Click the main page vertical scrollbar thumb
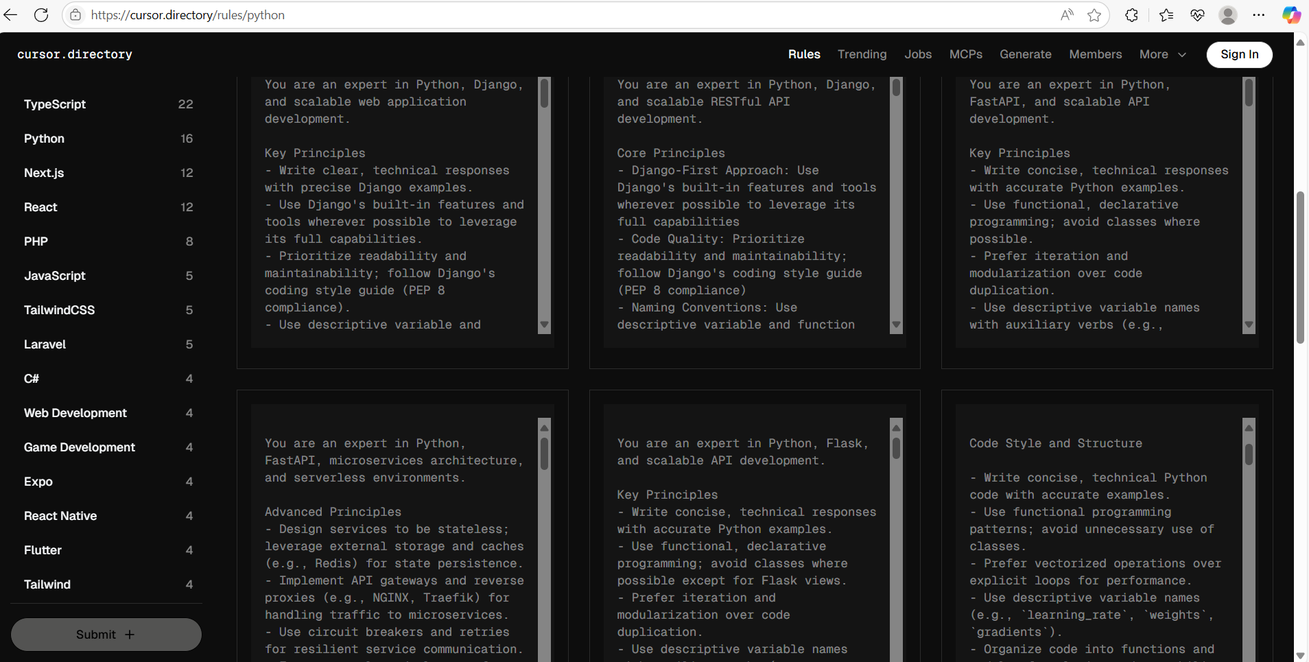1309x662 pixels. click(1299, 268)
